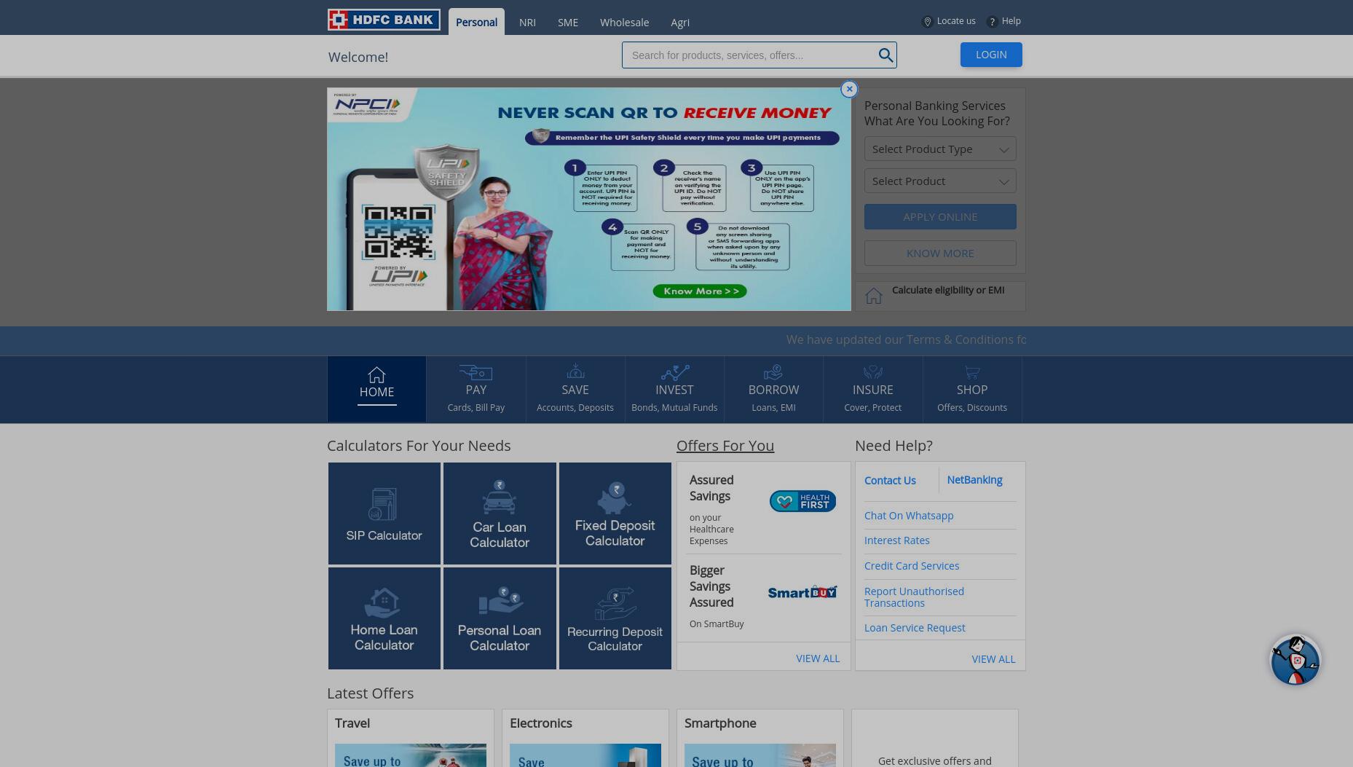Click the search magnifier icon
1353x767 pixels.
[885, 55]
